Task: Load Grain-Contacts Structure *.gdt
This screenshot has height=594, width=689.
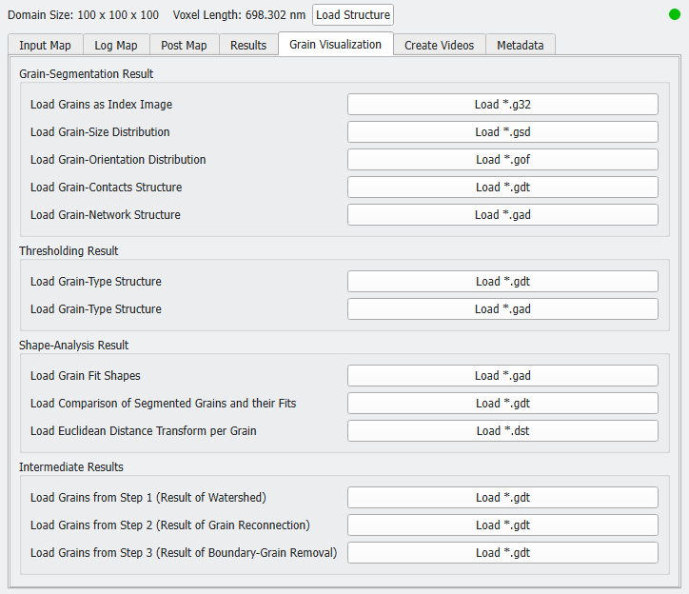Action: 502,188
